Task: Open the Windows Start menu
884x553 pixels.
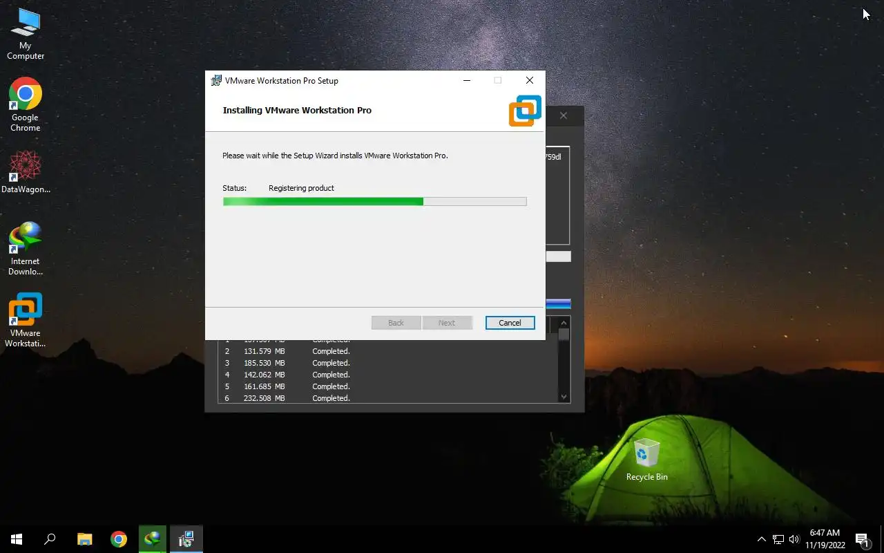Action: (17, 539)
